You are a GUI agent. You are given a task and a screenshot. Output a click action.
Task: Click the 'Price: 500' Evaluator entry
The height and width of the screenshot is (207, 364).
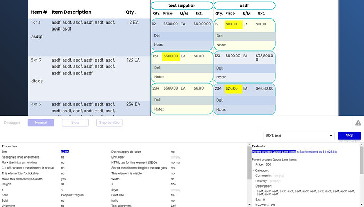pyautogui.click(x=263, y=164)
